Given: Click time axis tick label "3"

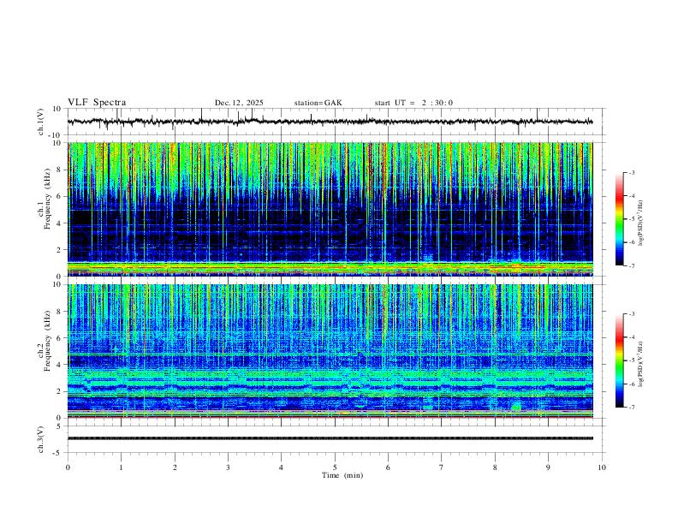Looking at the screenshot, I should click(228, 467).
